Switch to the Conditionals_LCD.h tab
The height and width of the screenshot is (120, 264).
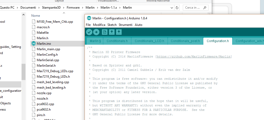coord(149,41)
